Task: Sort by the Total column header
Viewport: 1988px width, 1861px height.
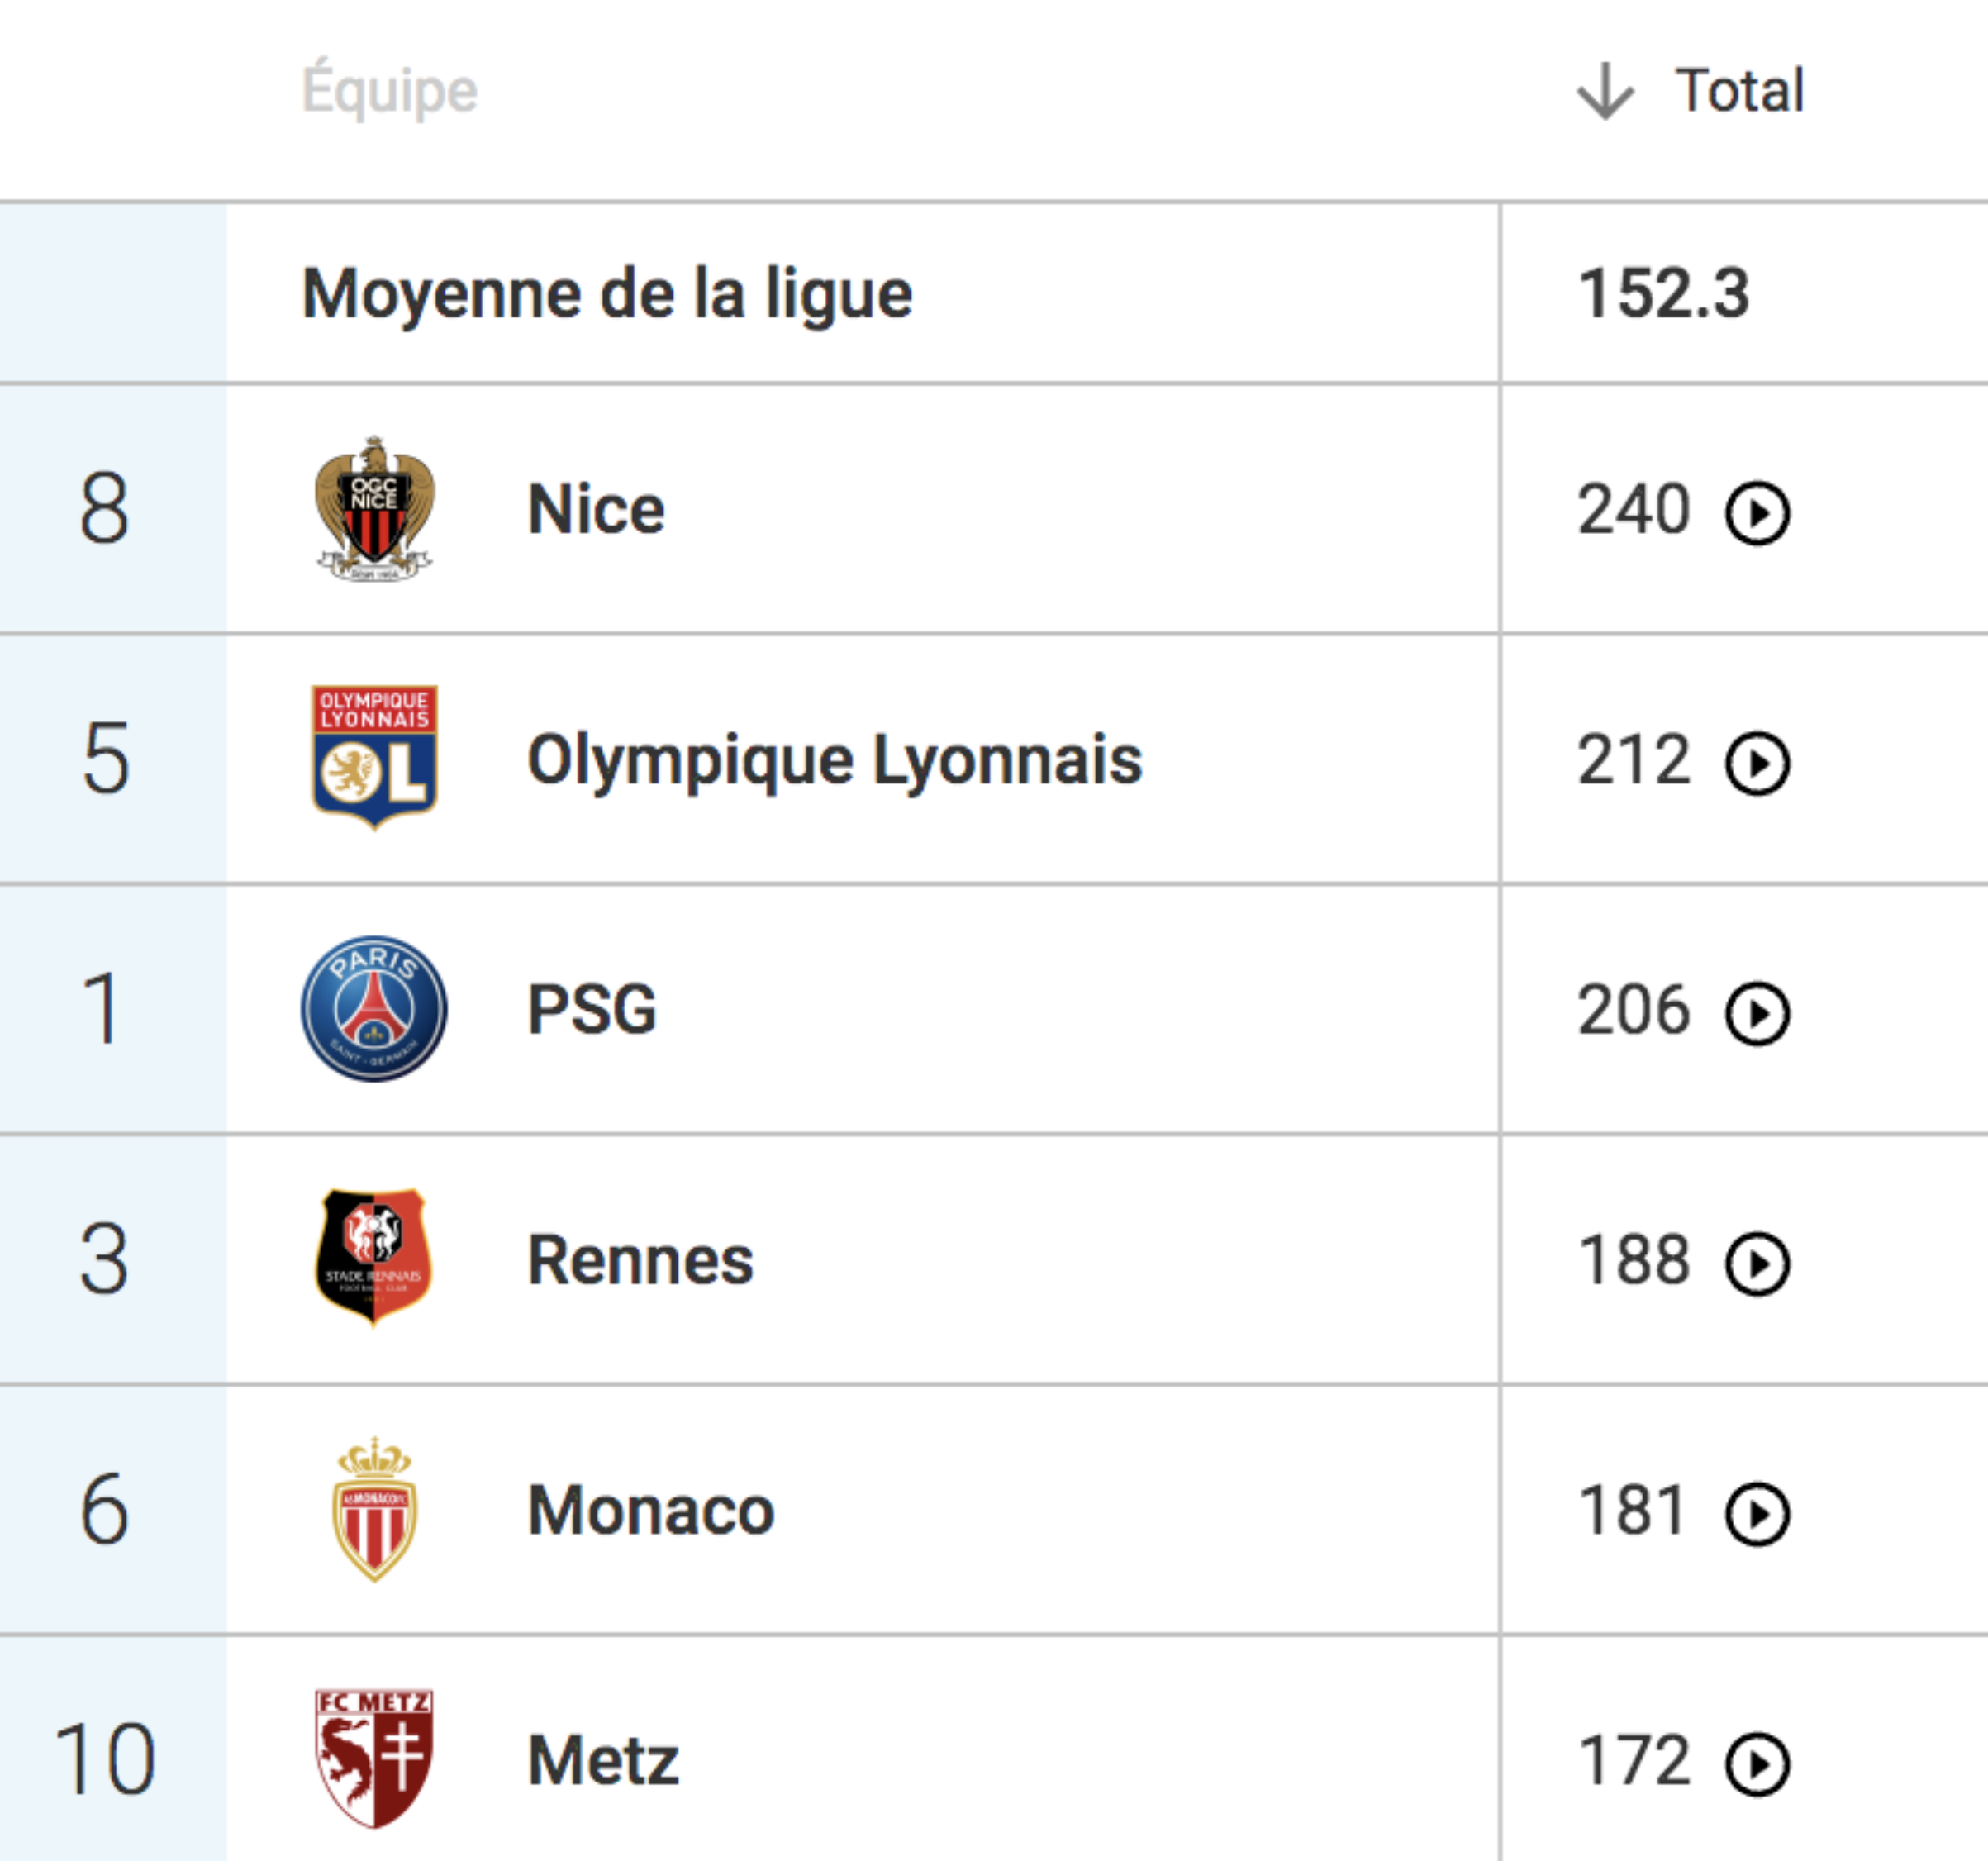Action: [1739, 91]
